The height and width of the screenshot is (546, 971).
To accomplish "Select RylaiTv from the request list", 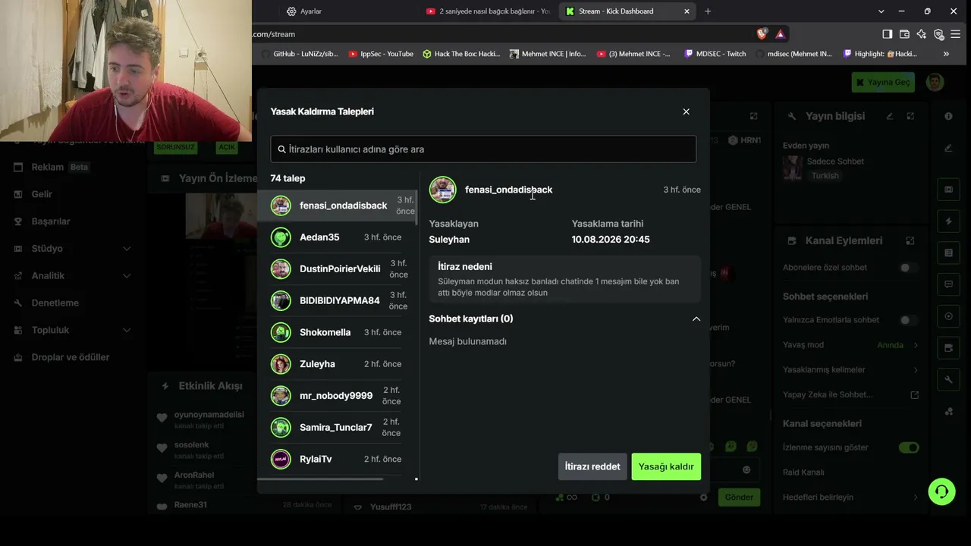I will click(337, 459).
